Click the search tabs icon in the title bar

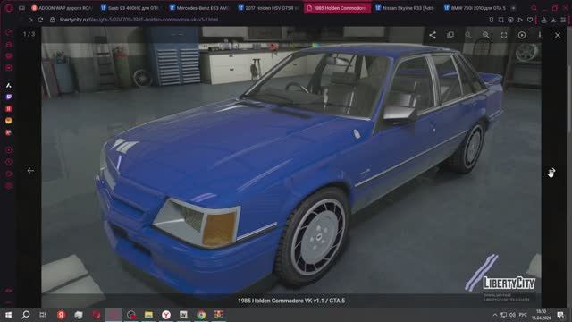click(534, 8)
